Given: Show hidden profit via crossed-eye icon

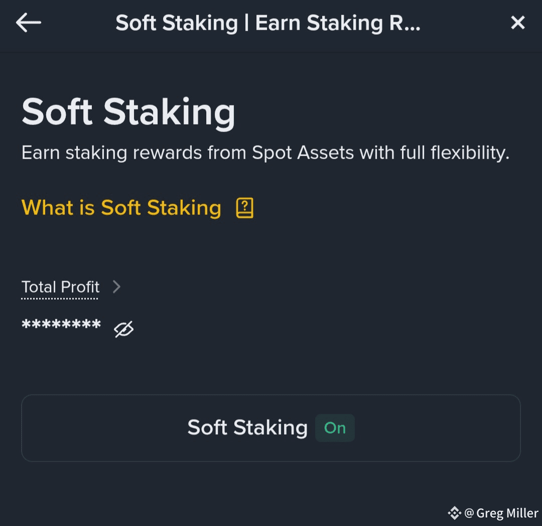Looking at the screenshot, I should [124, 329].
